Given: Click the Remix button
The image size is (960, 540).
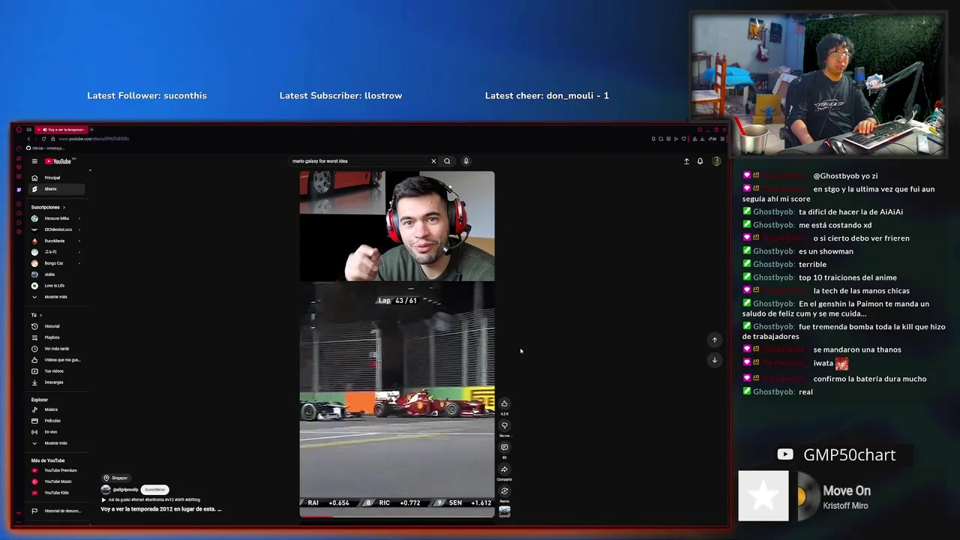Looking at the screenshot, I should [x=505, y=491].
